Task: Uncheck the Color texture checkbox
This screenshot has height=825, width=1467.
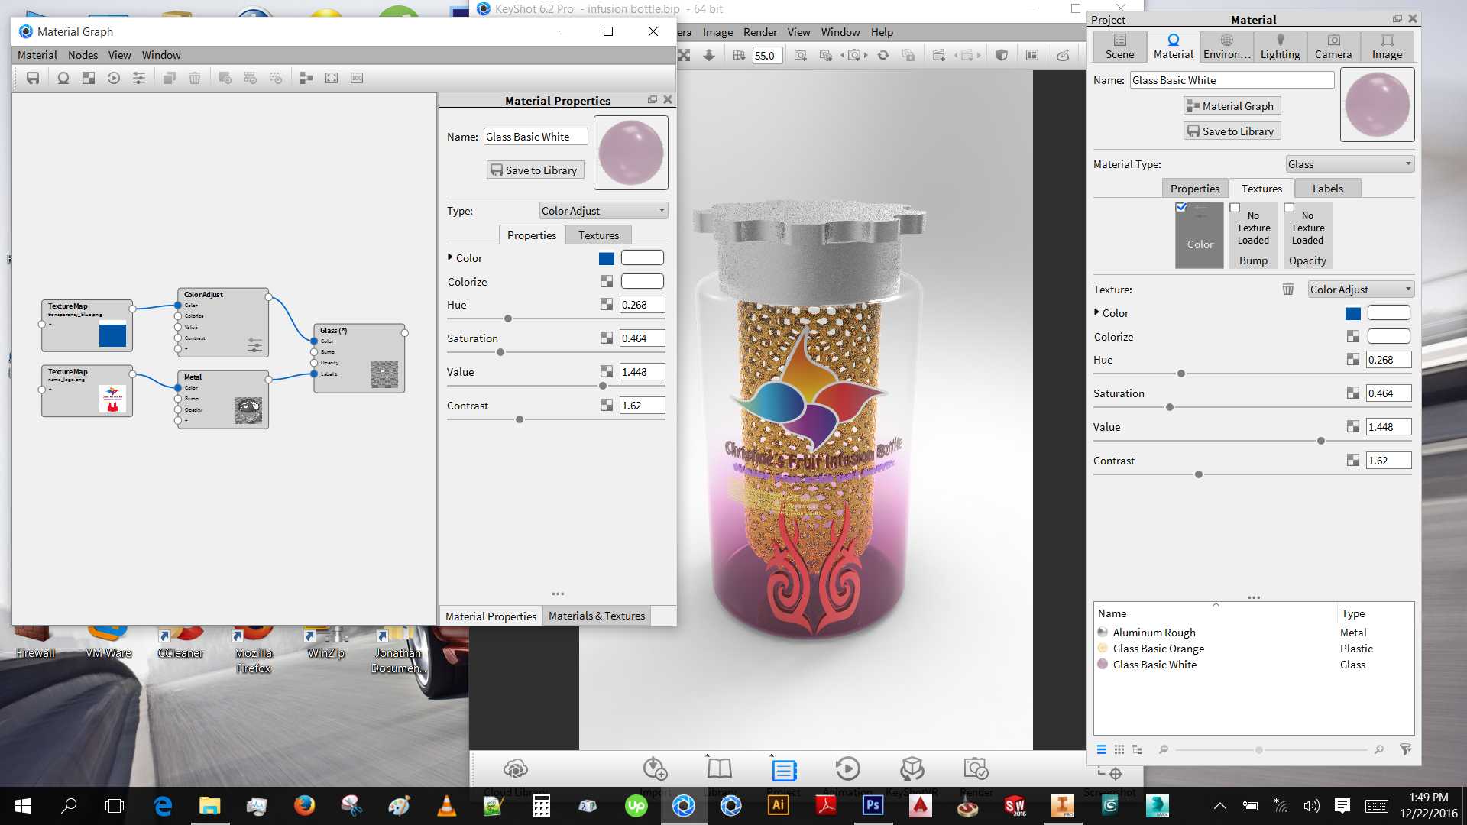Action: pyautogui.click(x=1181, y=208)
